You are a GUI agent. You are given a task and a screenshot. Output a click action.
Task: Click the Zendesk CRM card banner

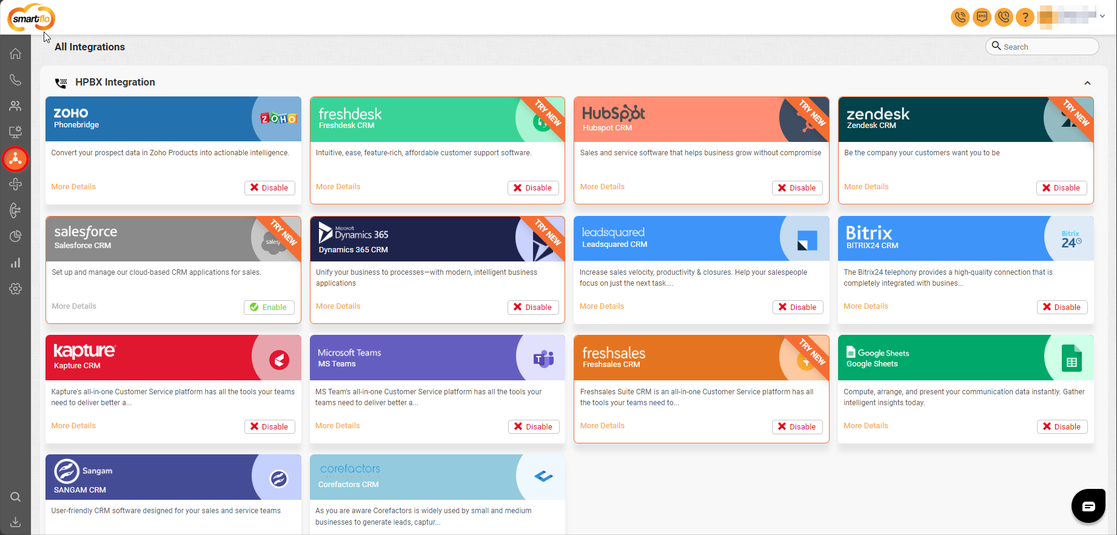tap(966, 119)
